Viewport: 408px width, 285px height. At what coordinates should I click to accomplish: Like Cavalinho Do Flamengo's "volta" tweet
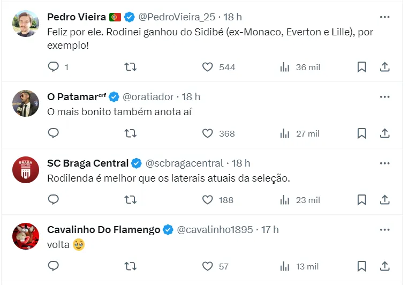point(208,266)
